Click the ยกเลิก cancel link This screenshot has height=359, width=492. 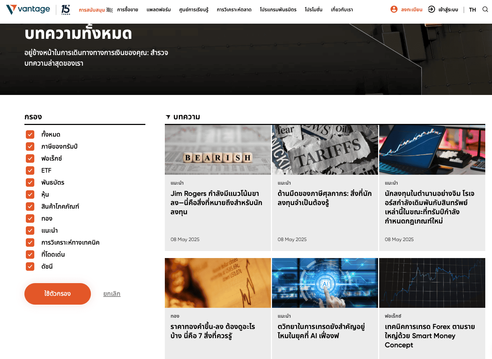112,294
